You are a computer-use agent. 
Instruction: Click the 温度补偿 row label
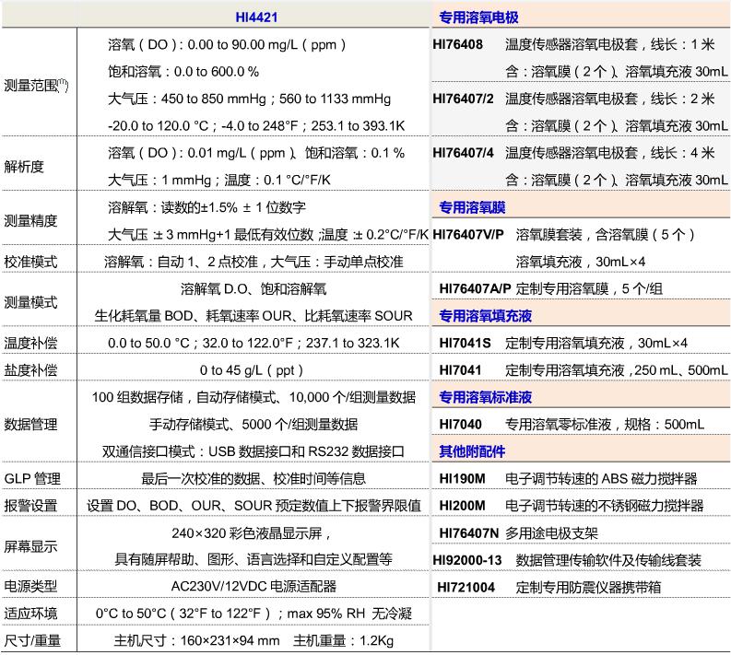coord(30,343)
